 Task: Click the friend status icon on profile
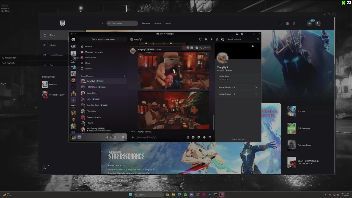tap(253, 46)
